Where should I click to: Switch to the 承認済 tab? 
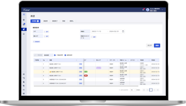(45, 21)
